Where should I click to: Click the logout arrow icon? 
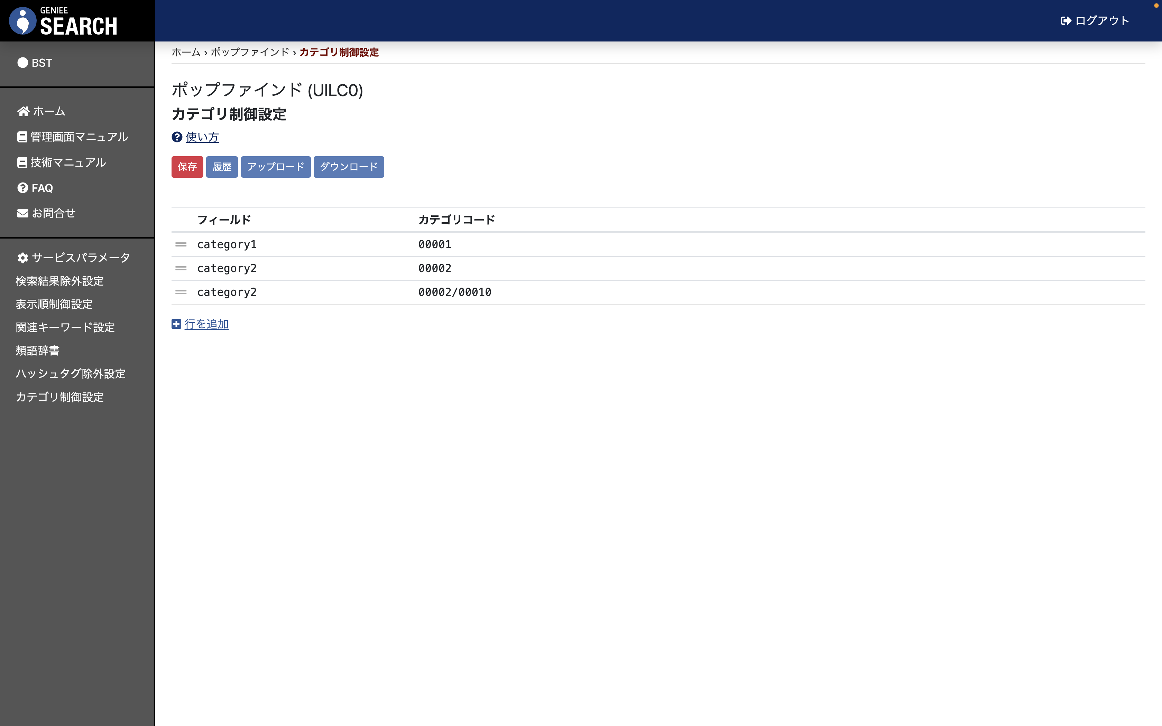(x=1066, y=21)
